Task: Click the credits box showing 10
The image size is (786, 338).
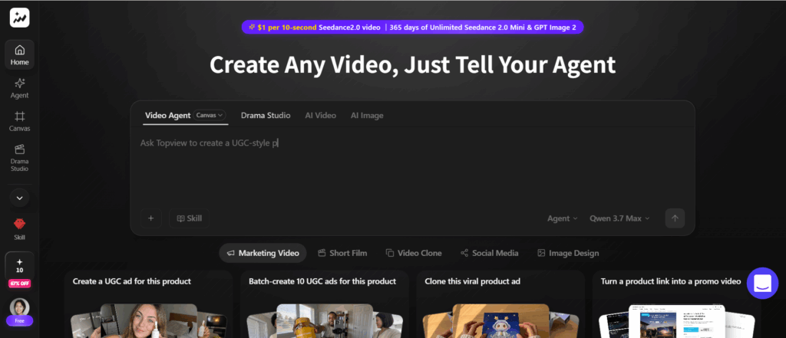Action: click(19, 265)
